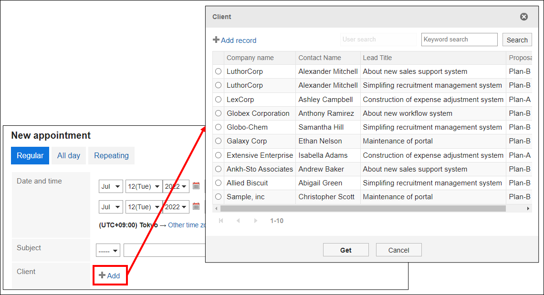Switch to the Repeating tab
This screenshot has width=544, height=295.
click(x=111, y=155)
